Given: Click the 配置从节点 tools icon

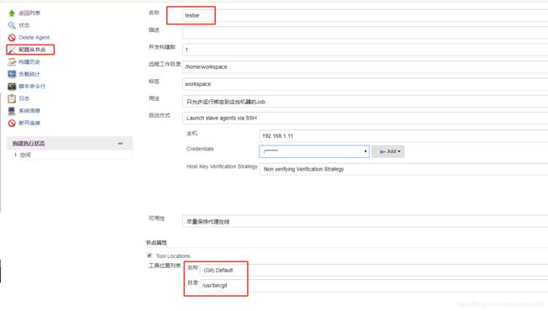Looking at the screenshot, I should [12, 50].
